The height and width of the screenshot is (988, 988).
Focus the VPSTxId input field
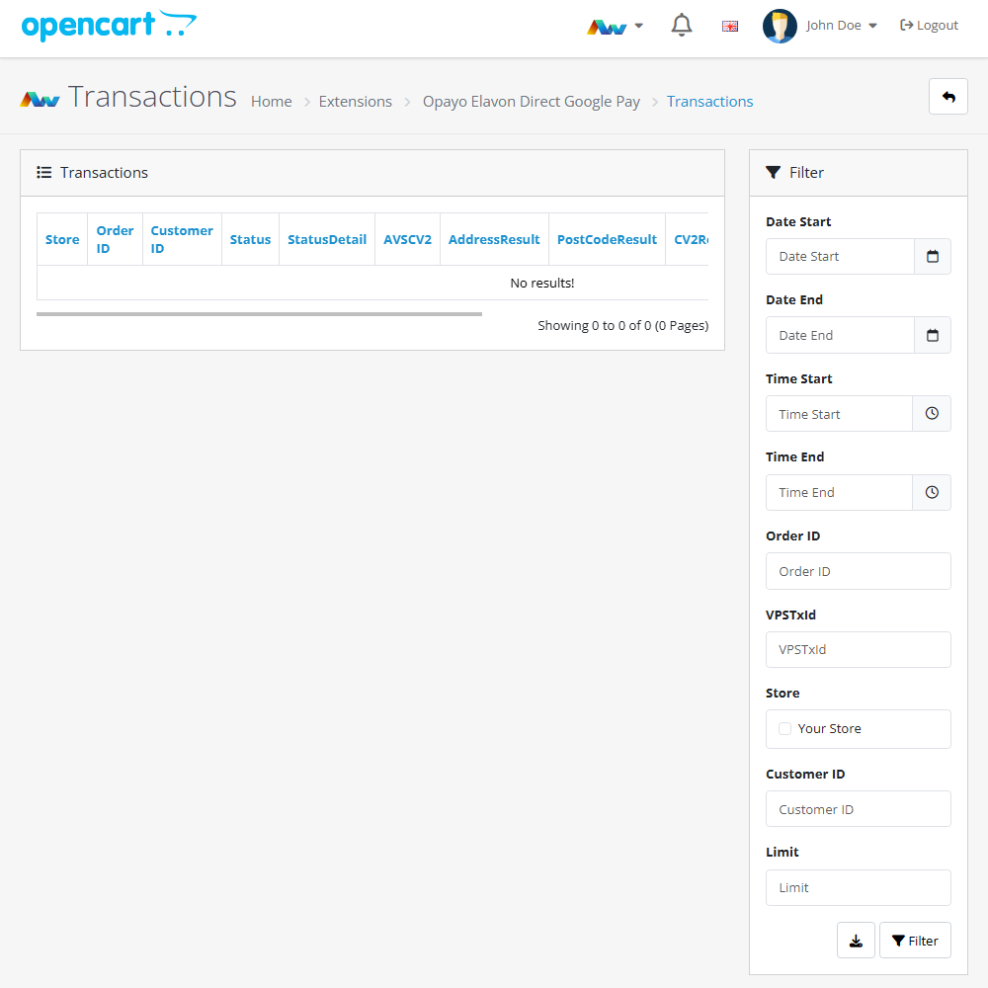point(858,650)
